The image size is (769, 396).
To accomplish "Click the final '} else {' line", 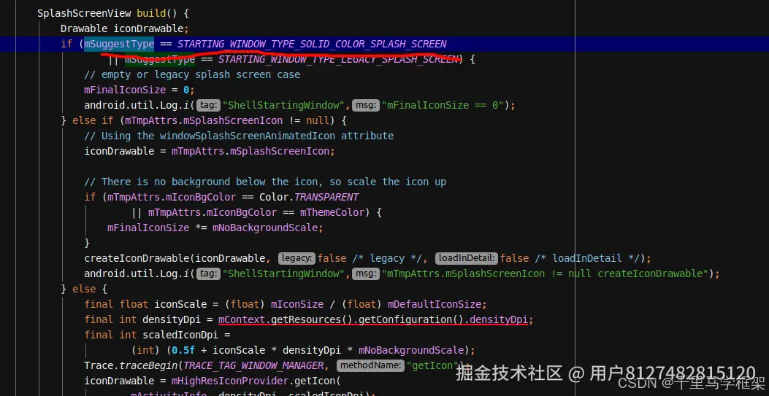I will (84, 289).
